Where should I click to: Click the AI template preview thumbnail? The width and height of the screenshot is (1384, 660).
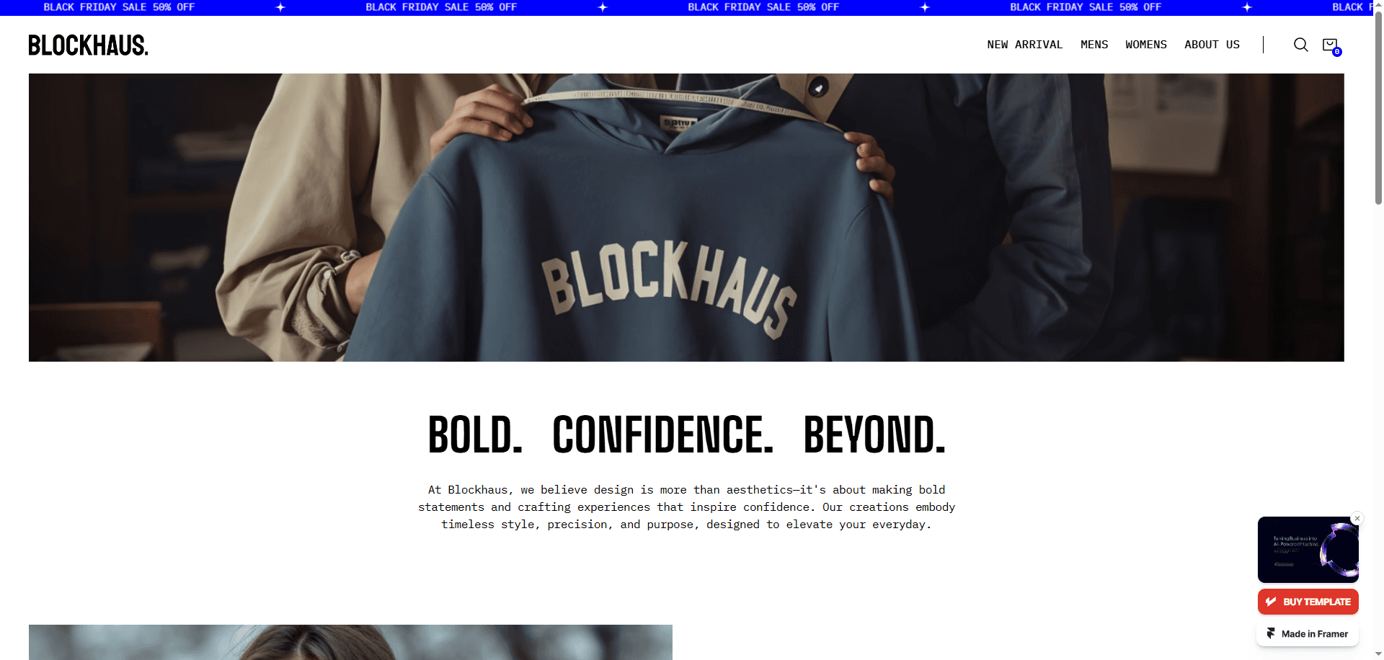pos(1308,549)
